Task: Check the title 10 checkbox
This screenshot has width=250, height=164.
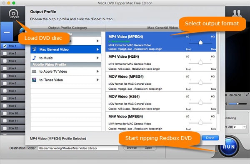Action: tap(5, 113)
